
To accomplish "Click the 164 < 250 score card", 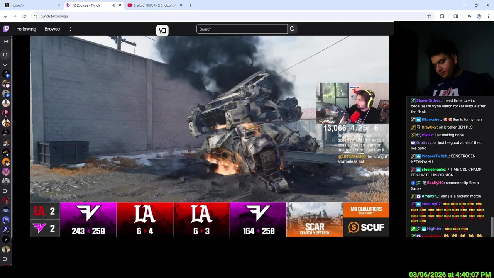I will pos(258,219).
